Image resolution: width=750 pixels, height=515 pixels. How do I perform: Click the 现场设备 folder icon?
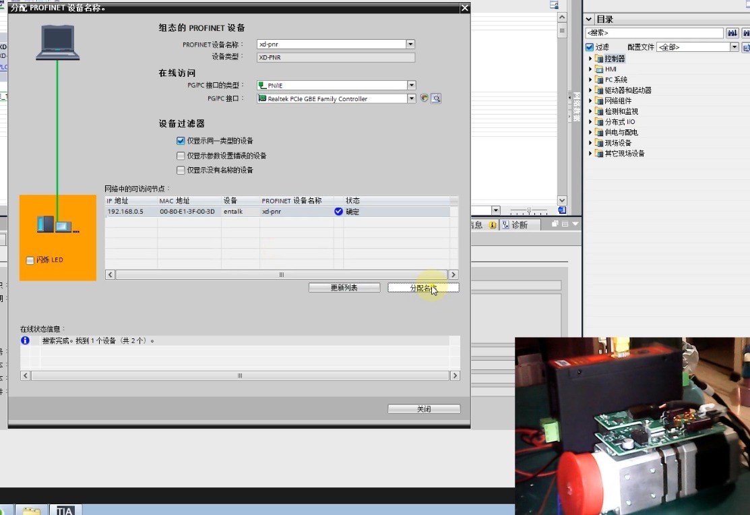tap(599, 143)
